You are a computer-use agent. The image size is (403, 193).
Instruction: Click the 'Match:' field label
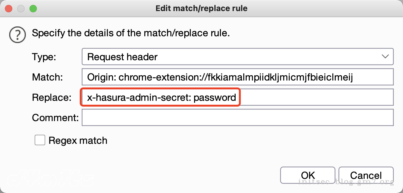(47, 77)
